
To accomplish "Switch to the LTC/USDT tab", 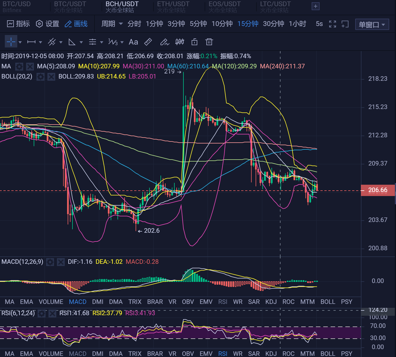I will tap(275, 7).
